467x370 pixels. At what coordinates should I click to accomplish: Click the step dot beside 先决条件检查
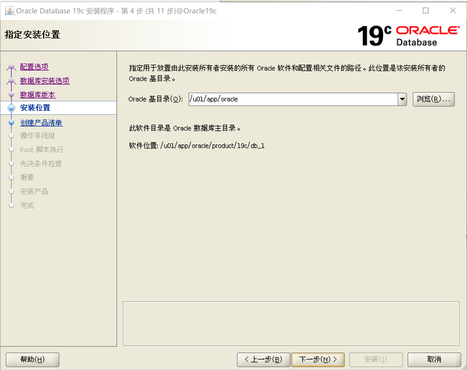(11, 164)
